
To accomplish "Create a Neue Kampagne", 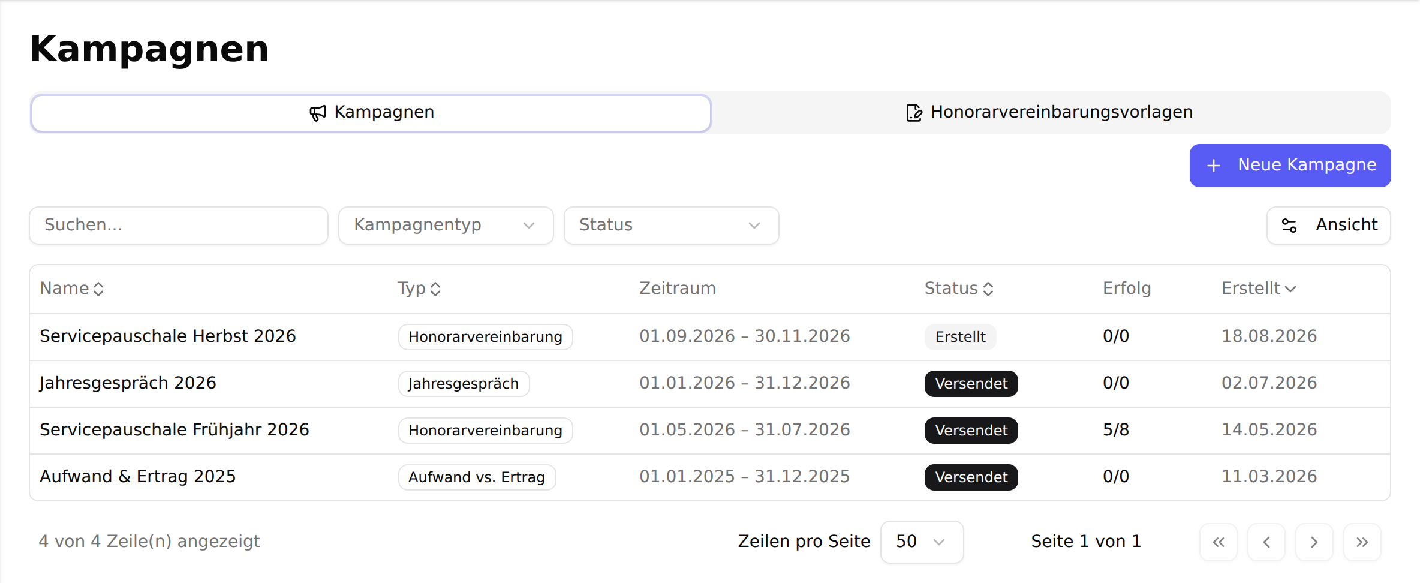I will coord(1290,166).
